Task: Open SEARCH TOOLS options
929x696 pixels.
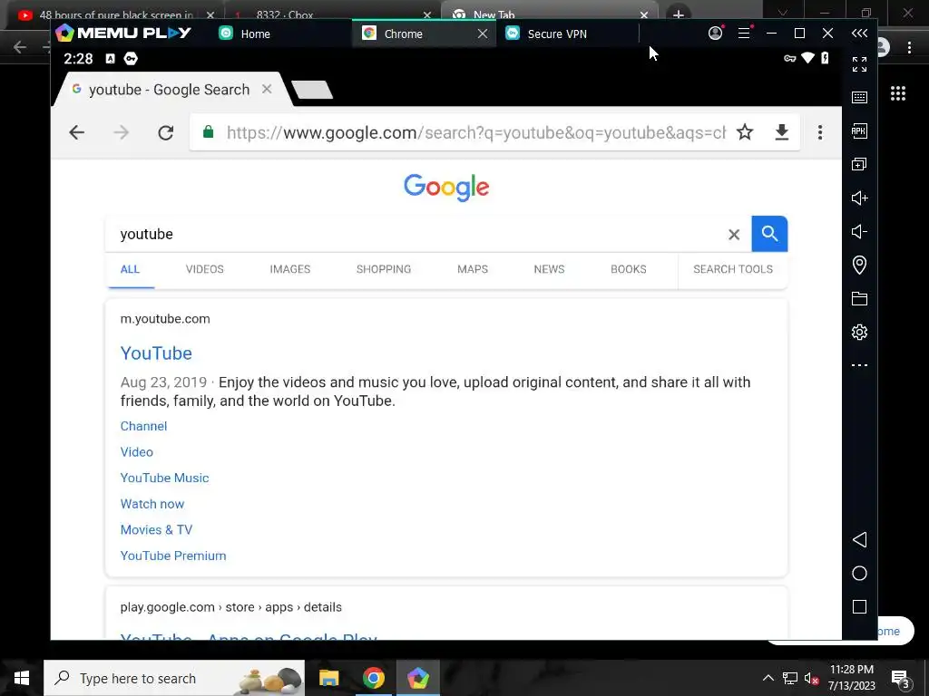Action: (x=733, y=269)
